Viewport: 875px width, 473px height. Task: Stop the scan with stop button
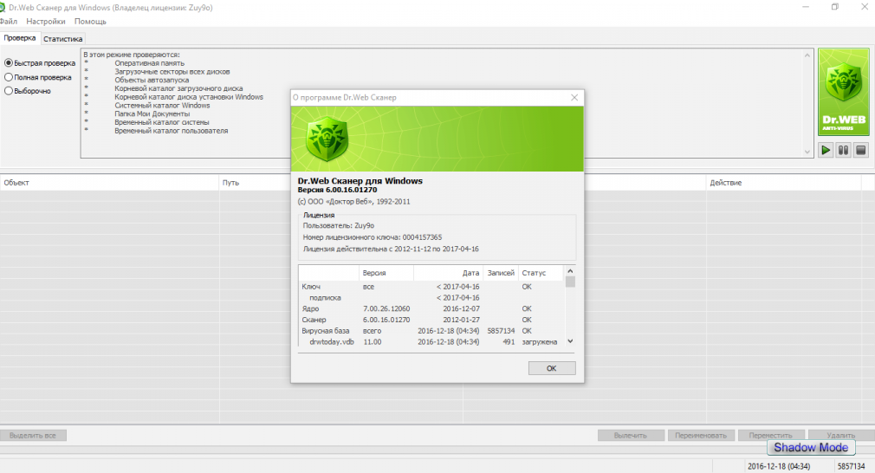861,150
